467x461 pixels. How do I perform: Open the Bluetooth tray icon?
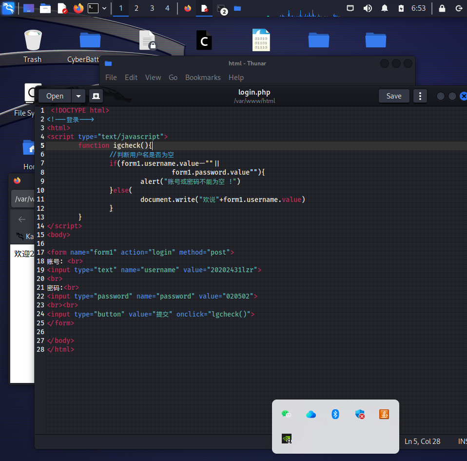pyautogui.click(x=335, y=414)
